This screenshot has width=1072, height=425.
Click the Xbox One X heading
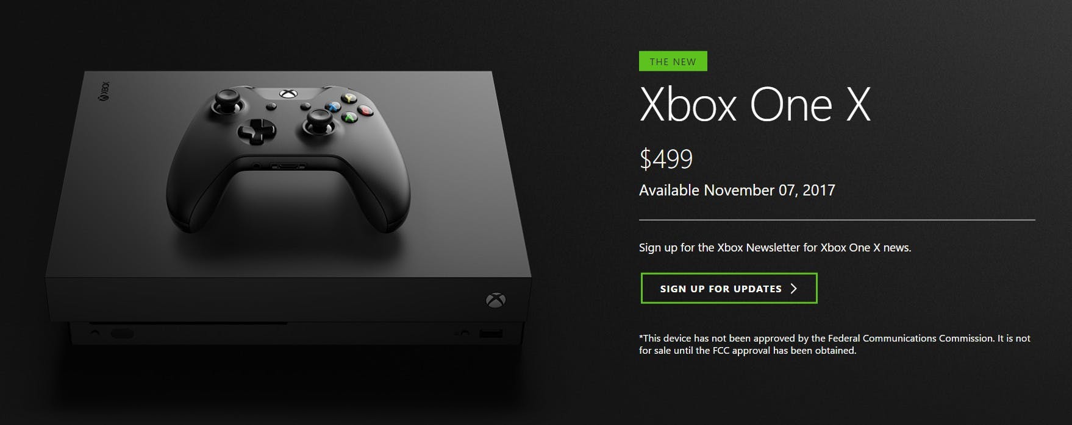pyautogui.click(x=755, y=105)
